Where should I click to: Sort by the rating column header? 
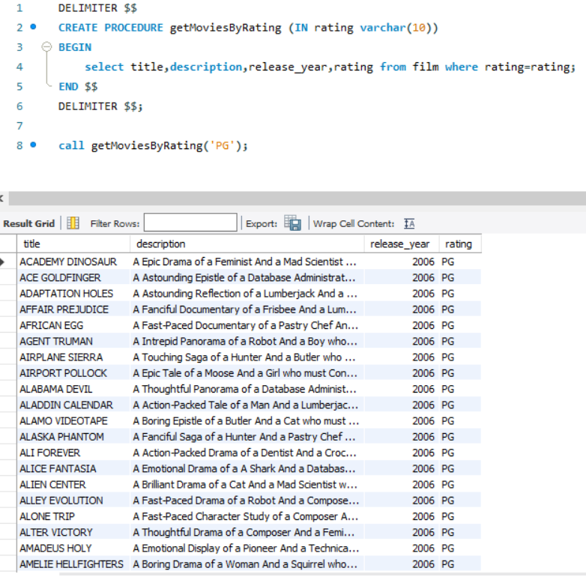click(460, 244)
